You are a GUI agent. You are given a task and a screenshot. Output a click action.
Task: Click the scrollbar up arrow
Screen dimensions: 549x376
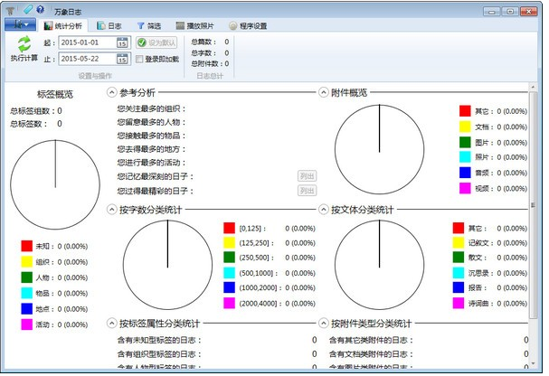coord(533,87)
